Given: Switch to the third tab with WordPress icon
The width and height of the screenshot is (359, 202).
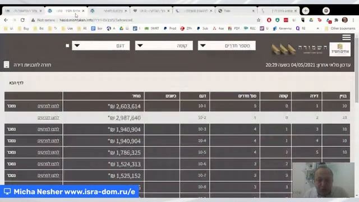Looking at the screenshot, I should coord(109,11).
